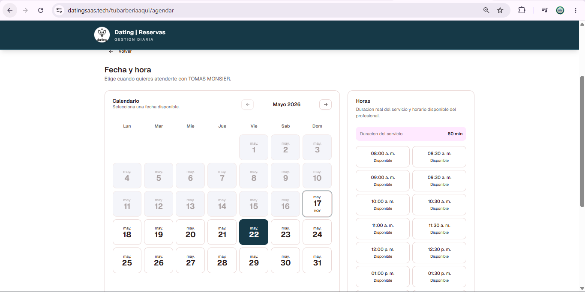This screenshot has width=585, height=292.
Task: Book the 11:30 a. m. slot
Action: coord(439,229)
